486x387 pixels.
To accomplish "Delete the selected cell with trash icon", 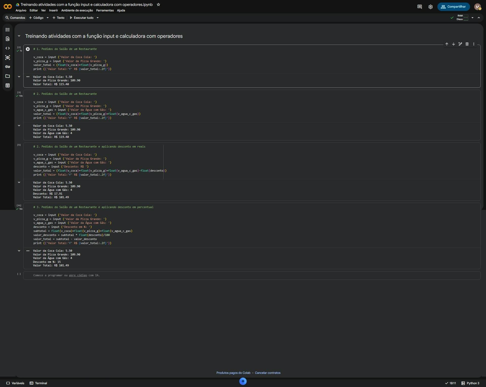I will pos(467,44).
